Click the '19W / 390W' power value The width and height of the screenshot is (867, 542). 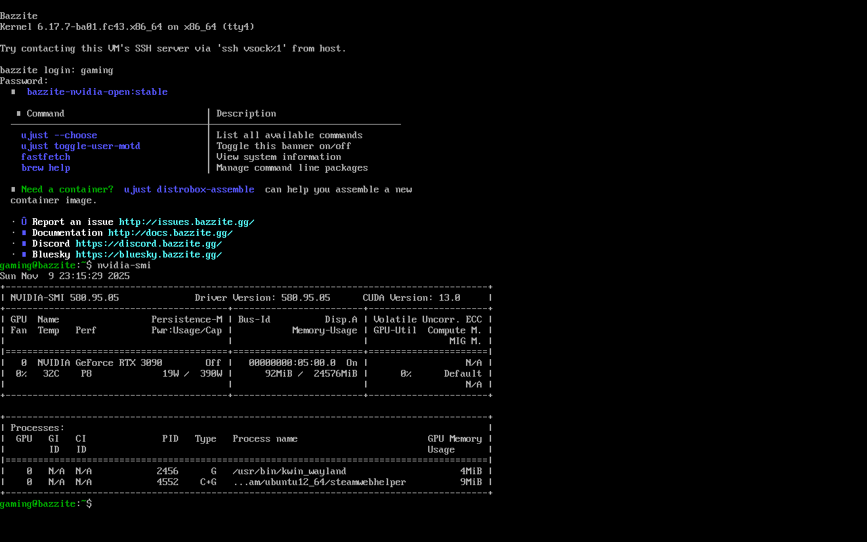tap(192, 373)
